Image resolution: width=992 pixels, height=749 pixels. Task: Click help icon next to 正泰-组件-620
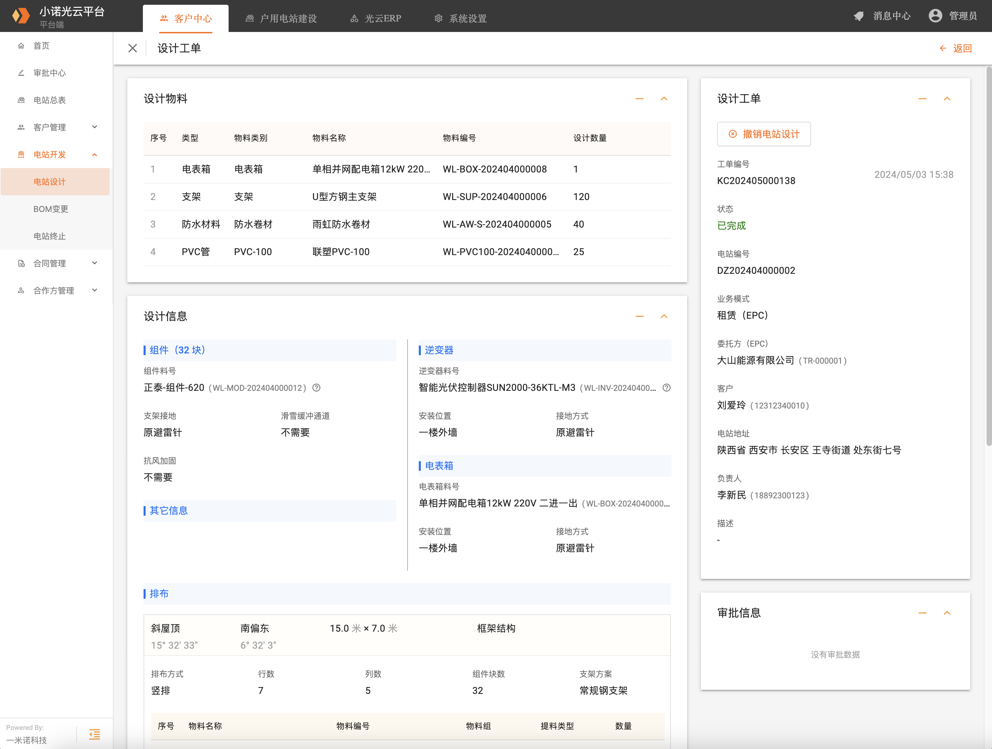tap(316, 387)
